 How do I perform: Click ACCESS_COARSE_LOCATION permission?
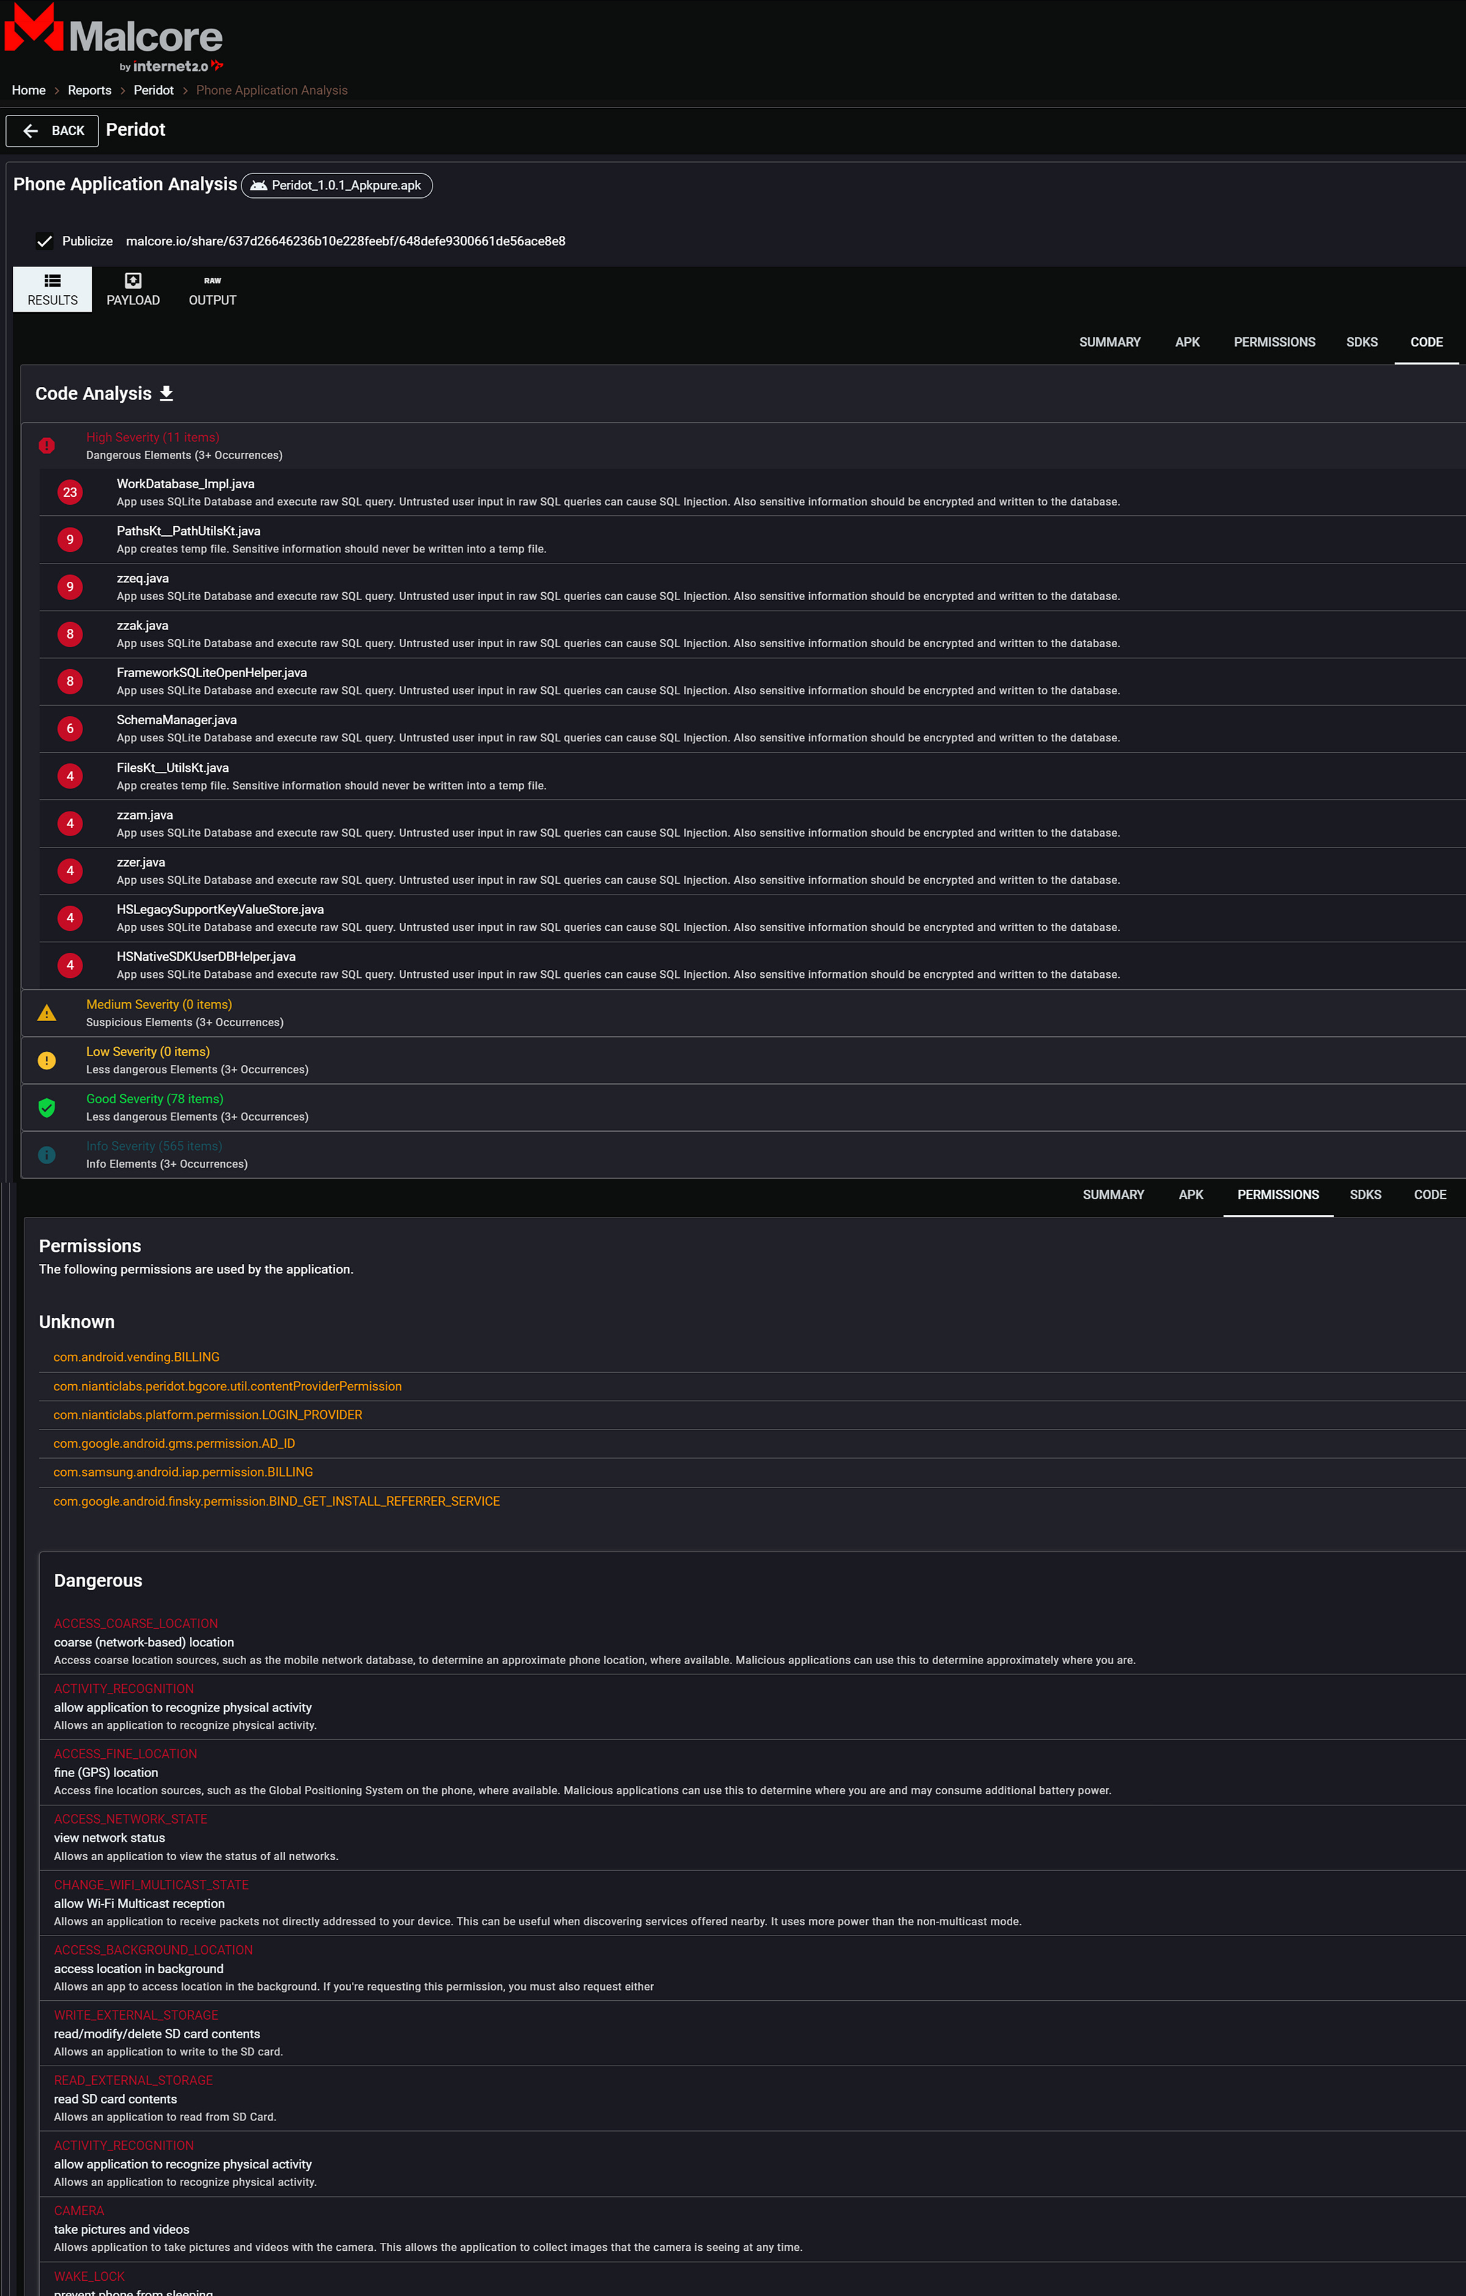[136, 1624]
